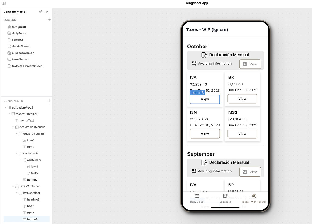Click the app logo icon top-left
The height and width of the screenshot is (224, 312).
(4, 3)
